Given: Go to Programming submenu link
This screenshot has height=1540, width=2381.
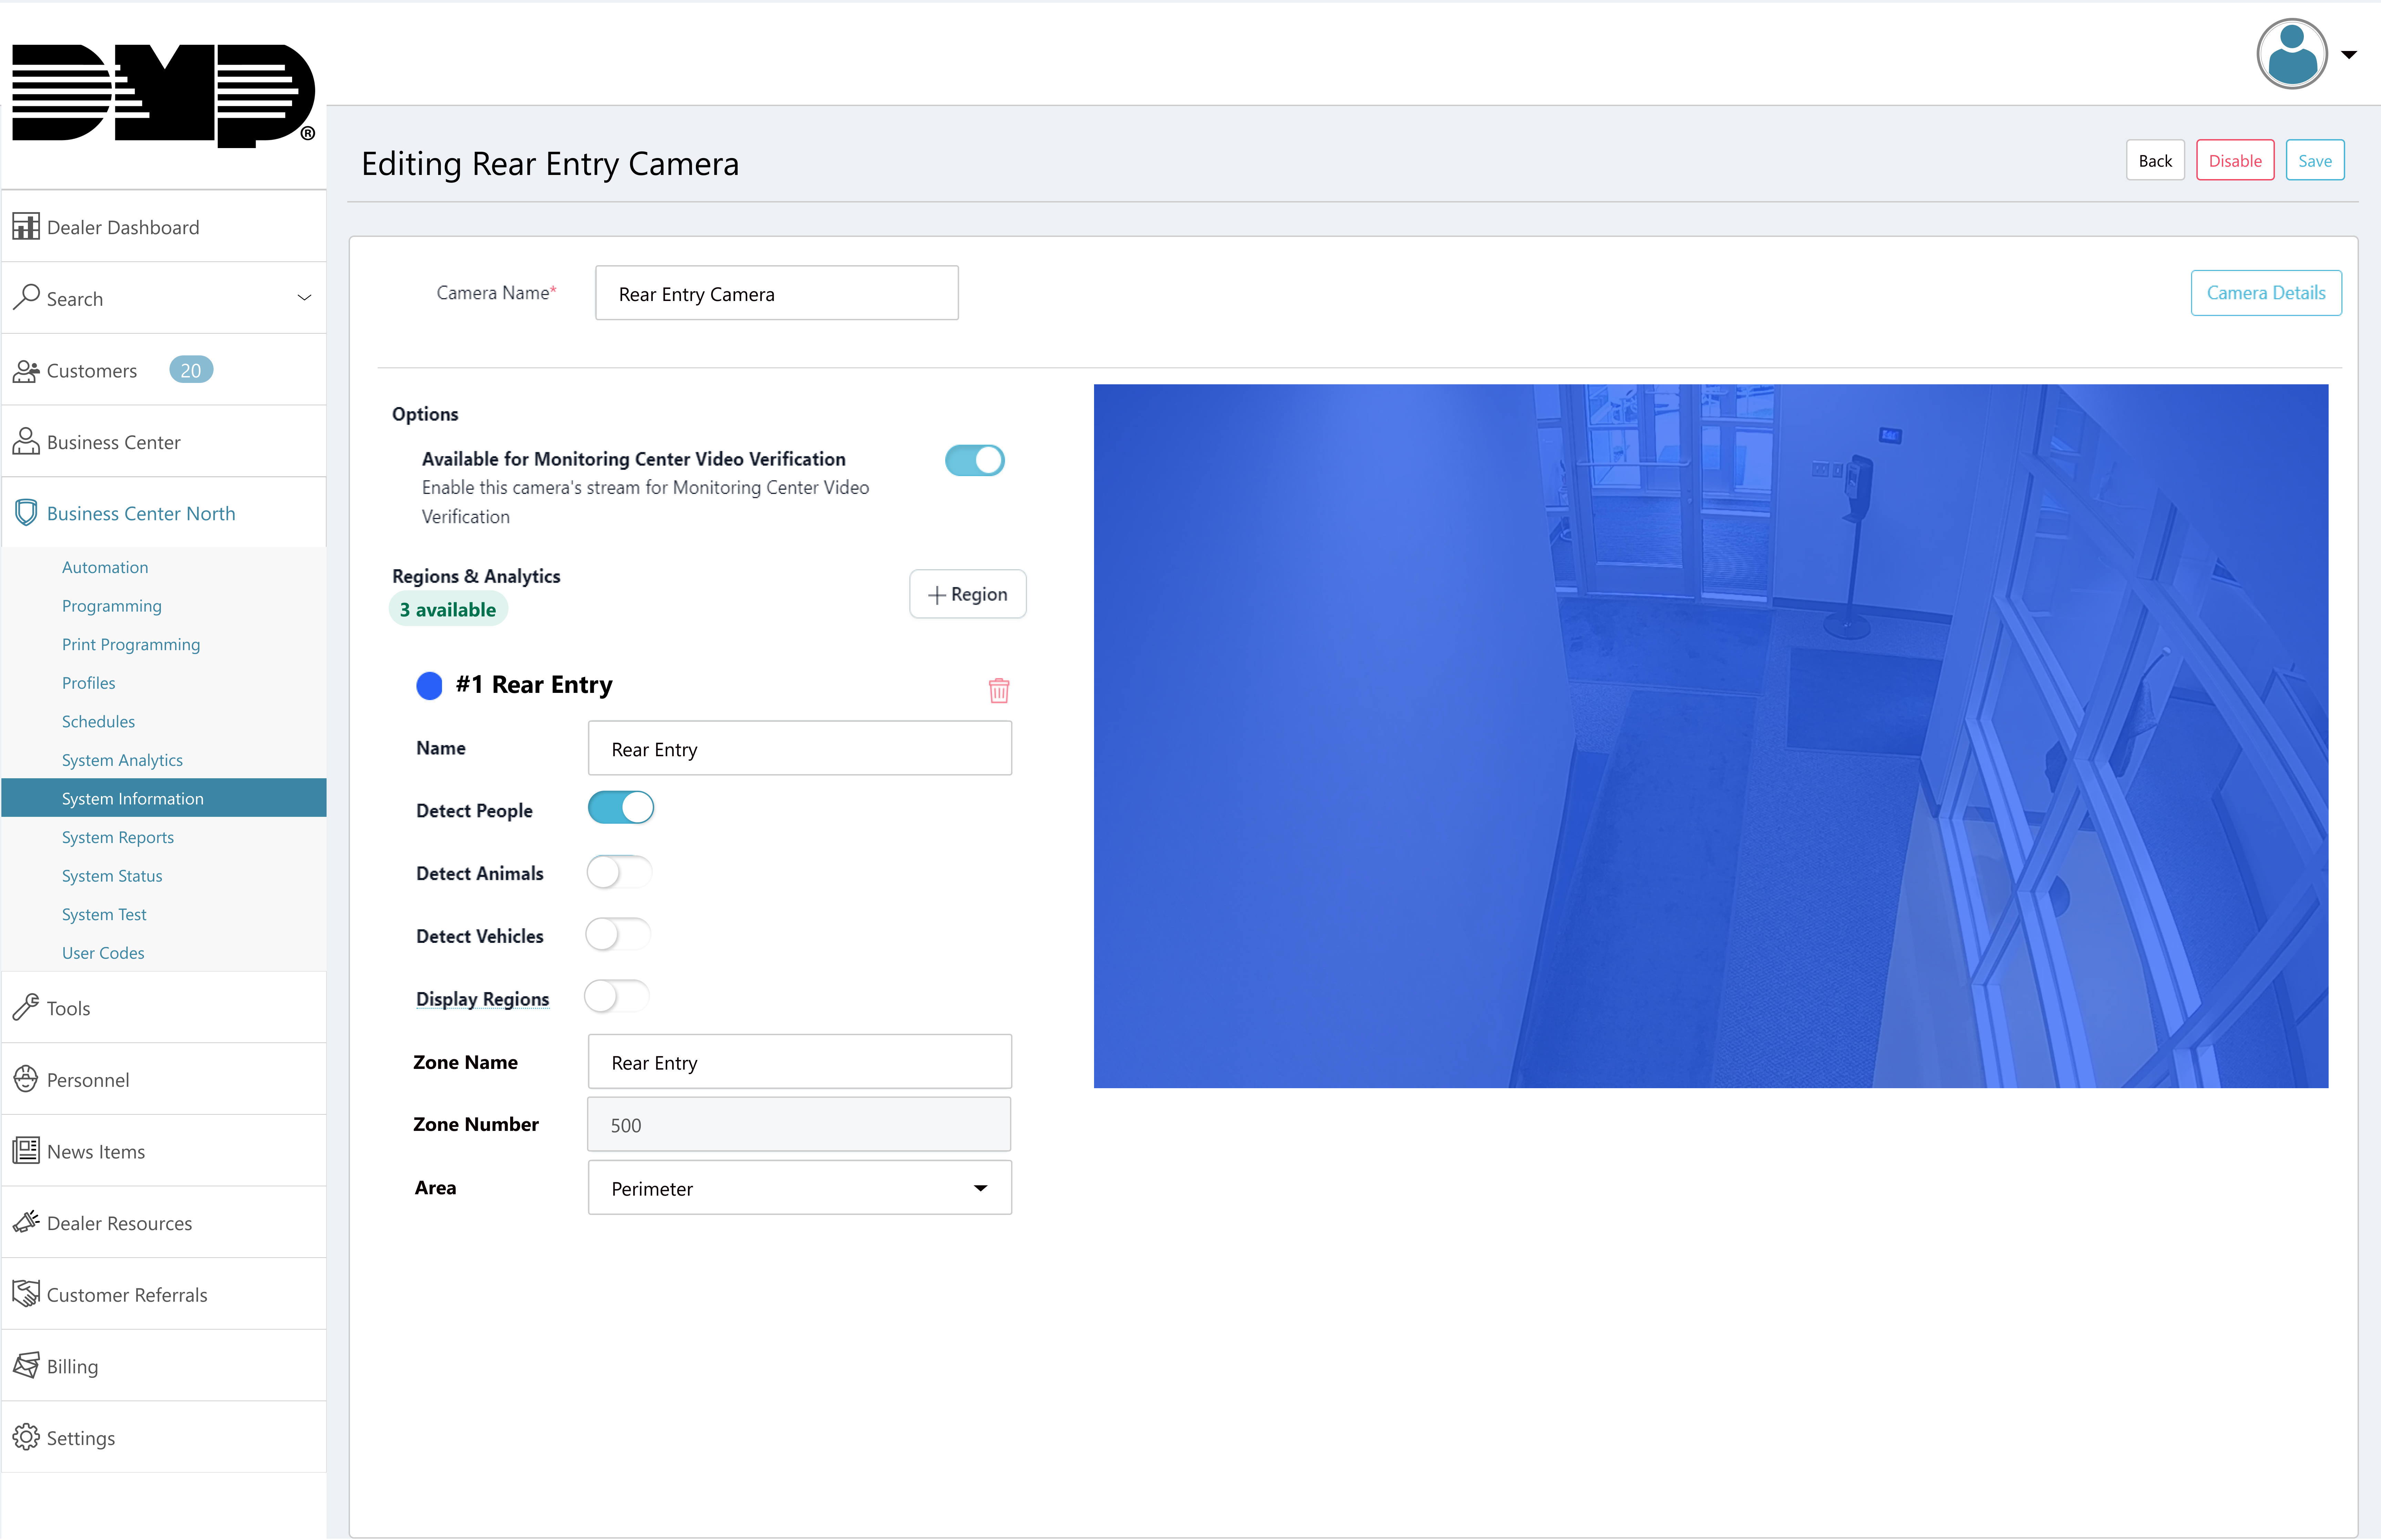Looking at the screenshot, I should tap(112, 606).
